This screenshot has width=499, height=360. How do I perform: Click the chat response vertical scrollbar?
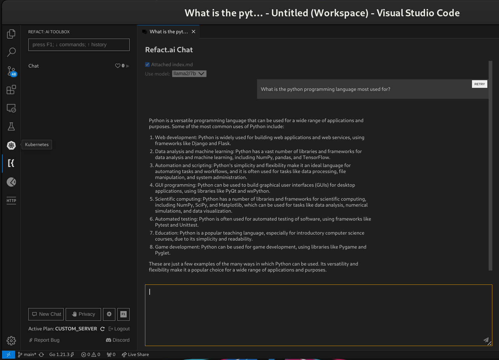pos(490,166)
